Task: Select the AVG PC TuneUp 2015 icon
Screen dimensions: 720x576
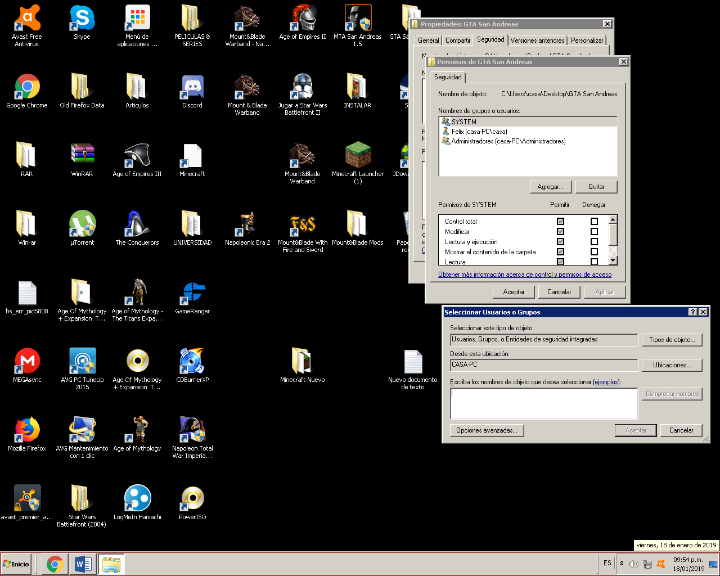Action: pyautogui.click(x=82, y=369)
